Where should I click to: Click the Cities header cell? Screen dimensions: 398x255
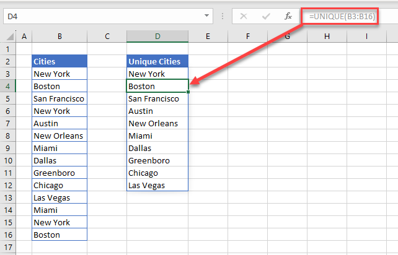click(60, 61)
